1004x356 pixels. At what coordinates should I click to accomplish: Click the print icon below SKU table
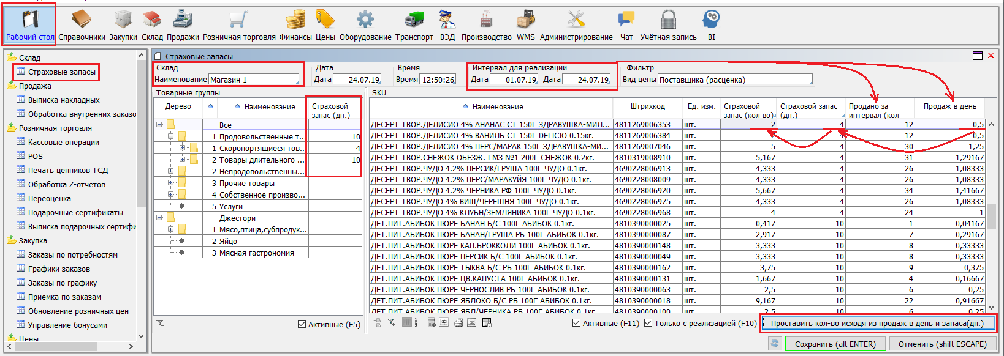(x=458, y=323)
